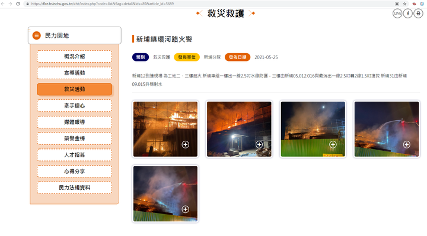
Task: Click the left arrow beside 救災救護 heading
Action: point(199,13)
